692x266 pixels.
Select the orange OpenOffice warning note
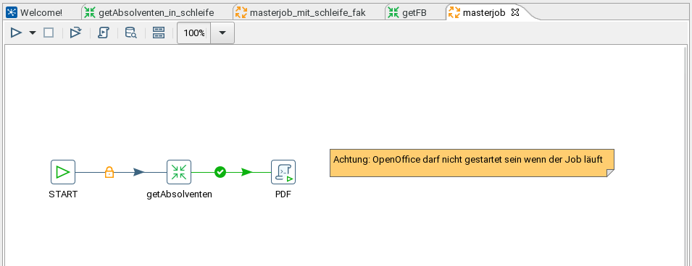[x=472, y=163]
